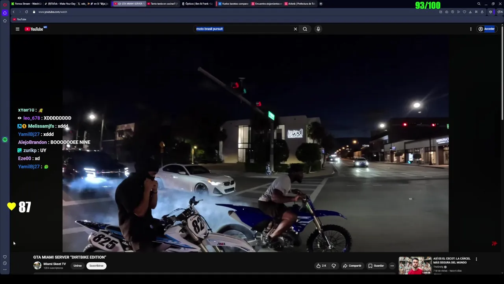
Task: Click the video player area
Action: [255, 143]
